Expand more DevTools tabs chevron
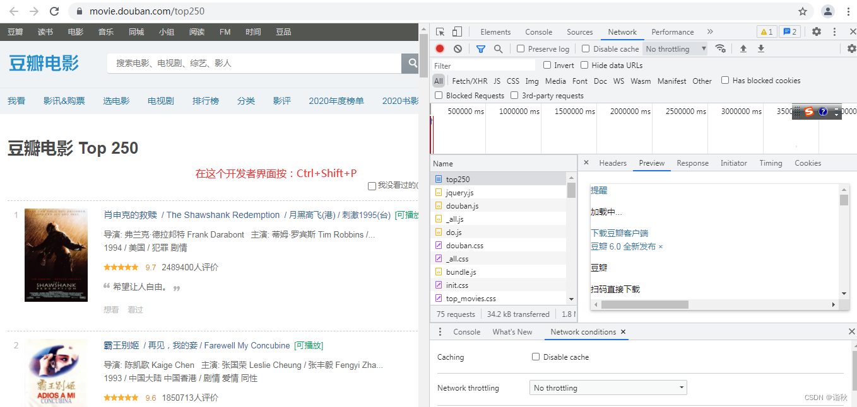 point(710,32)
